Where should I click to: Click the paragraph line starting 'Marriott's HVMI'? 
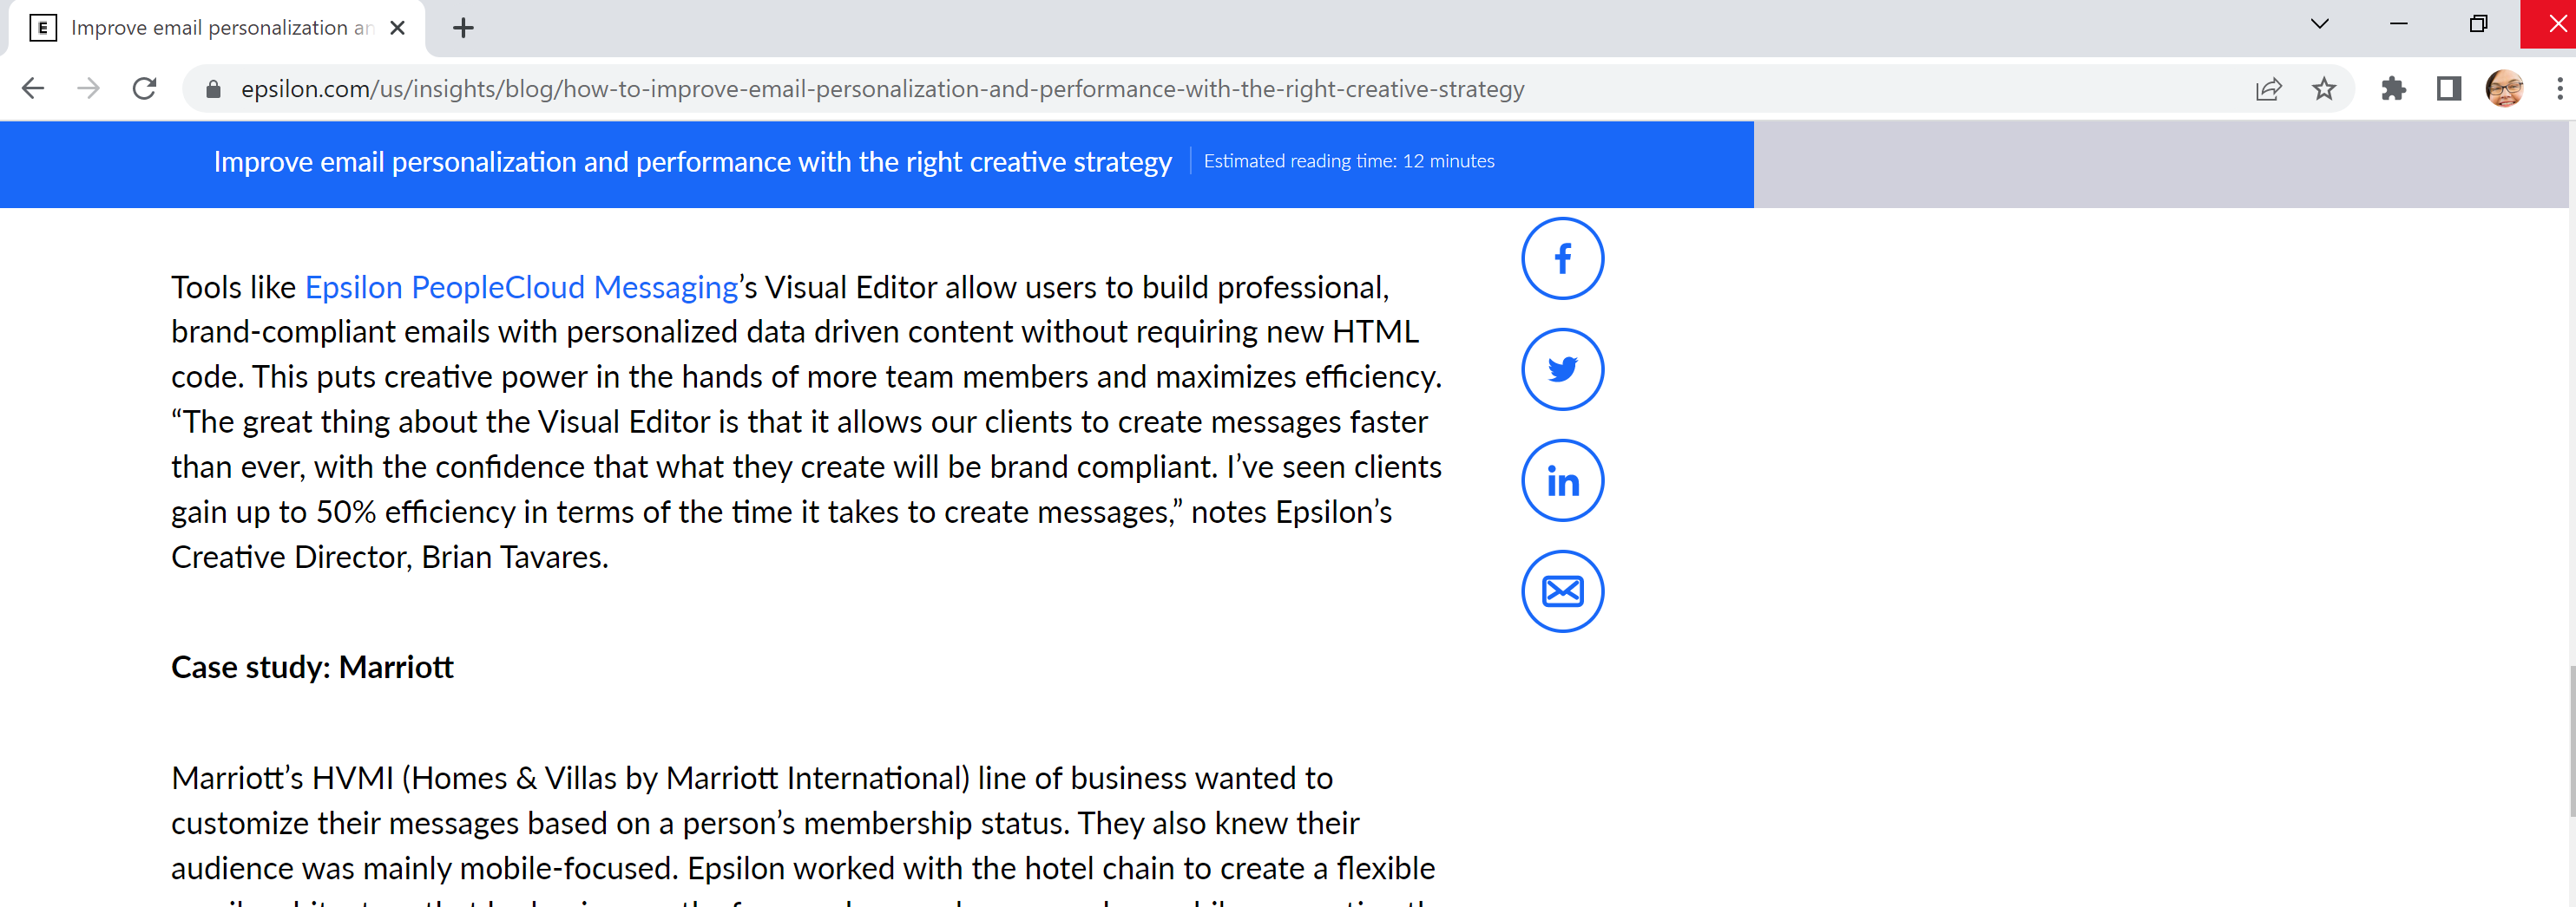(x=751, y=778)
